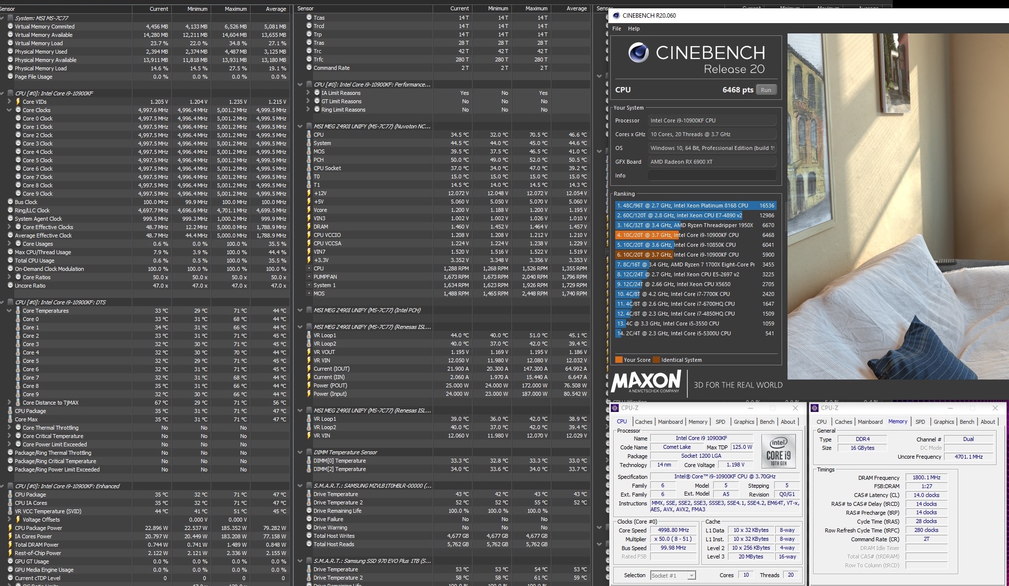Click the icon of Virtual Memory Commited

10,27
